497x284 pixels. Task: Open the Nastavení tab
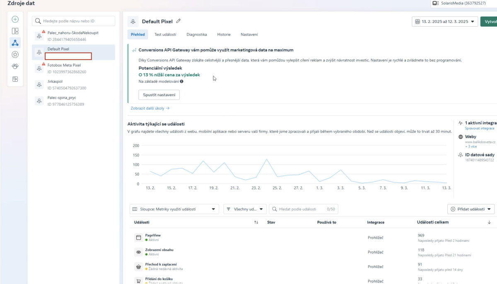coord(249,34)
